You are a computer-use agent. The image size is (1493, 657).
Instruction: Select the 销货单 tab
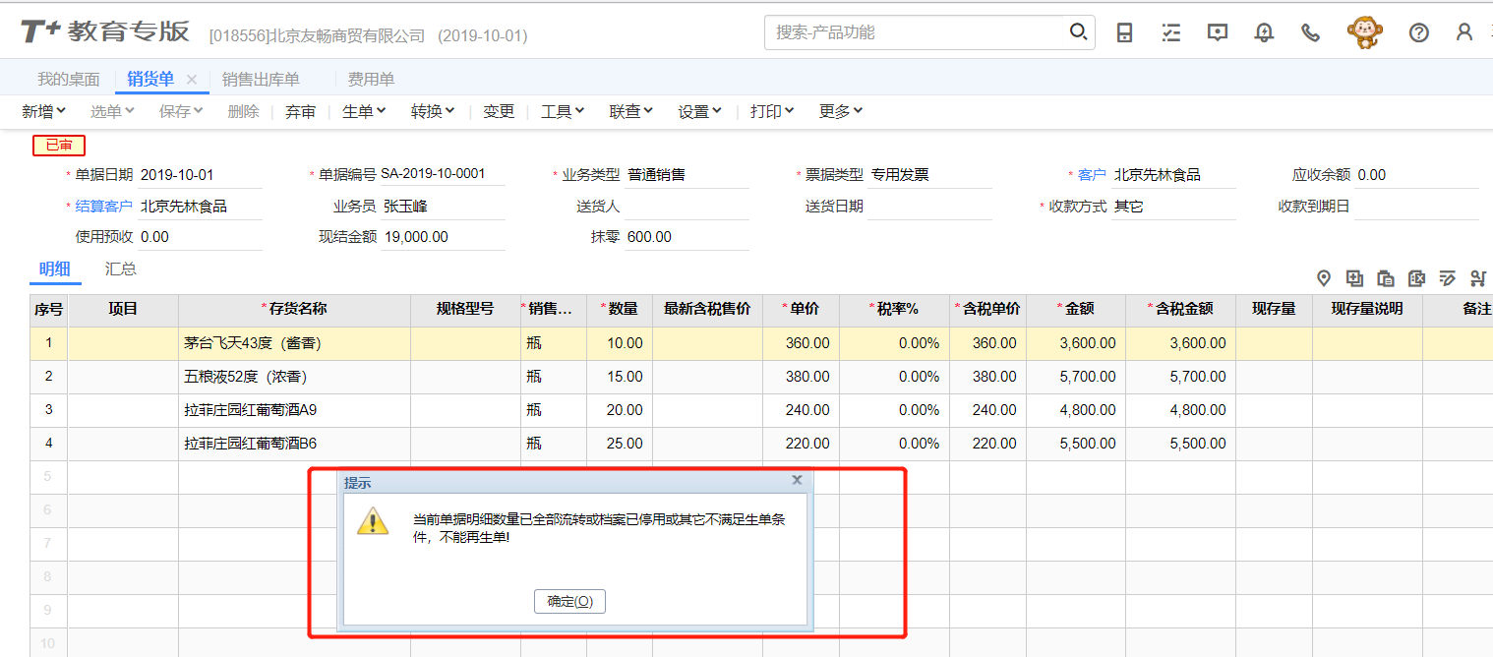[x=150, y=80]
